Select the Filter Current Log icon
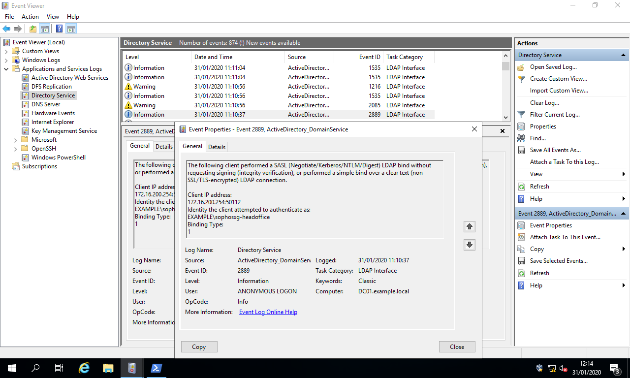Image resolution: width=630 pixels, height=378 pixels. pos(521,114)
